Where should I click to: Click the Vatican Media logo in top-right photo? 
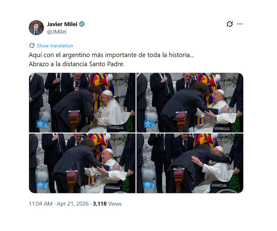point(149,124)
